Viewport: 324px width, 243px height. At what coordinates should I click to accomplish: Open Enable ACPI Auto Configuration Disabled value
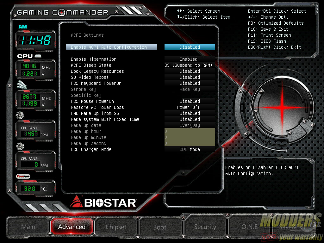point(190,47)
